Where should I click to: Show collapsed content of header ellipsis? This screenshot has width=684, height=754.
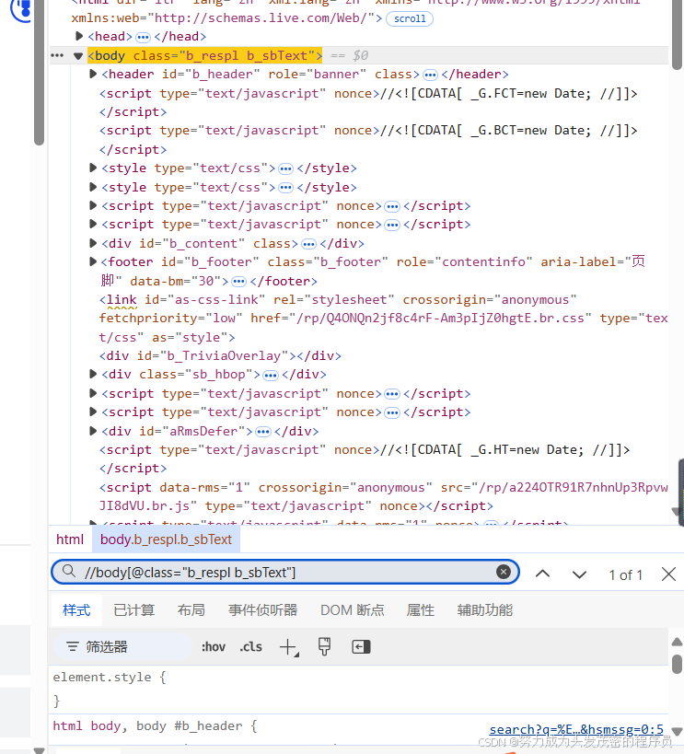[430, 75]
